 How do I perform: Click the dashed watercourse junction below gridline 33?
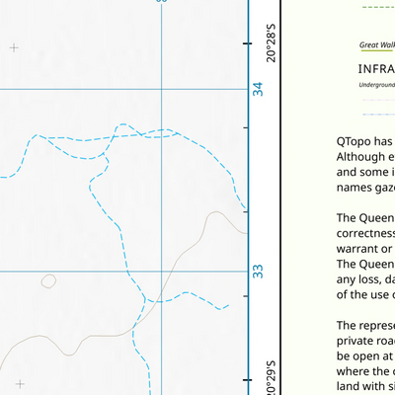[145, 298]
